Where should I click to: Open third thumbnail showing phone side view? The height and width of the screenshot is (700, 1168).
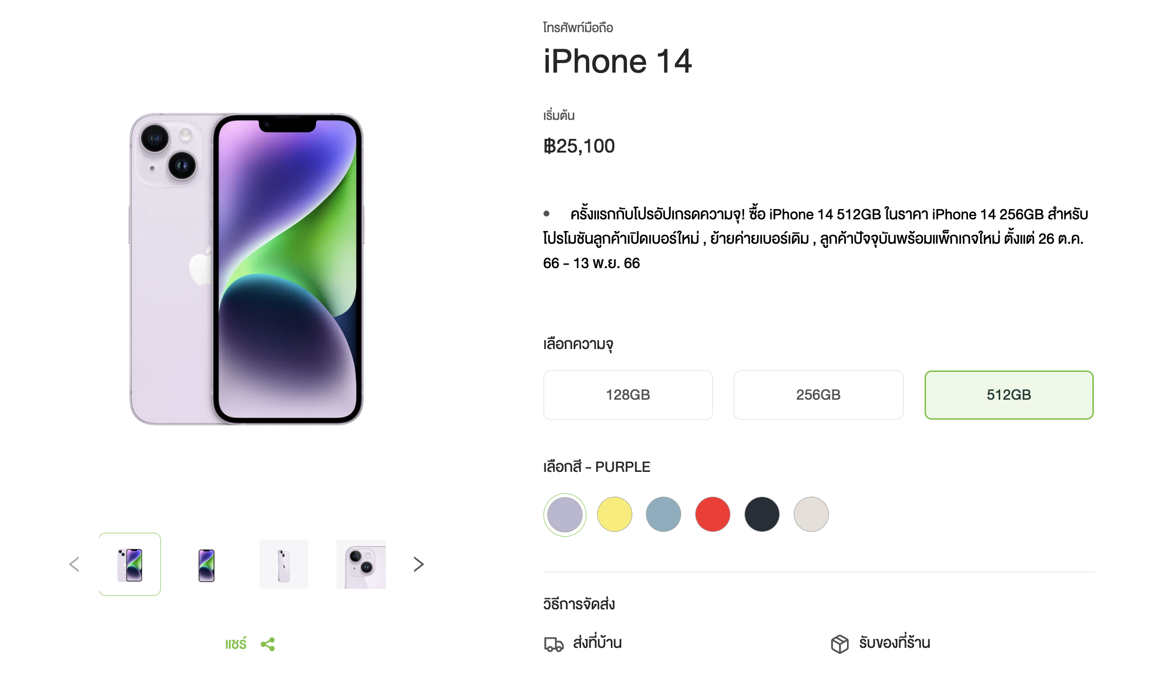coord(283,564)
